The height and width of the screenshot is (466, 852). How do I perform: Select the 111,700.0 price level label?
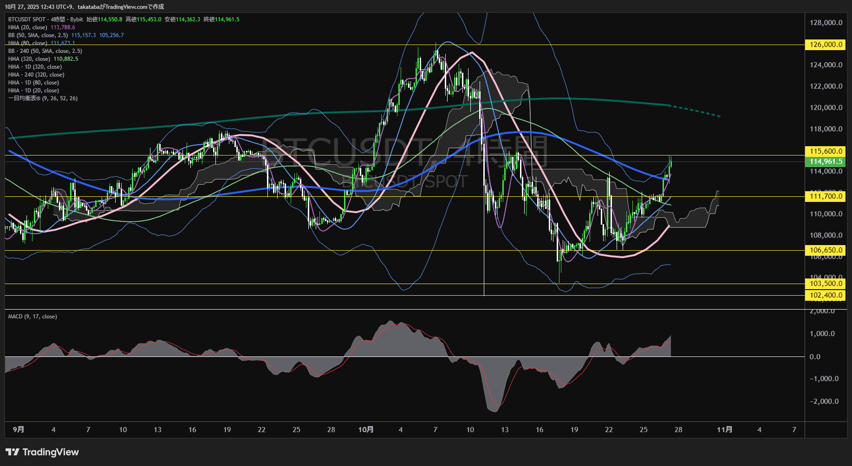tap(826, 196)
